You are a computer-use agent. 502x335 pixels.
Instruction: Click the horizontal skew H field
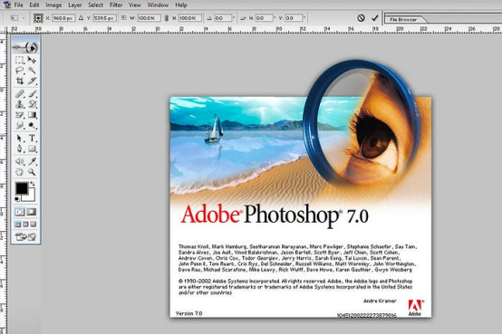264,18
